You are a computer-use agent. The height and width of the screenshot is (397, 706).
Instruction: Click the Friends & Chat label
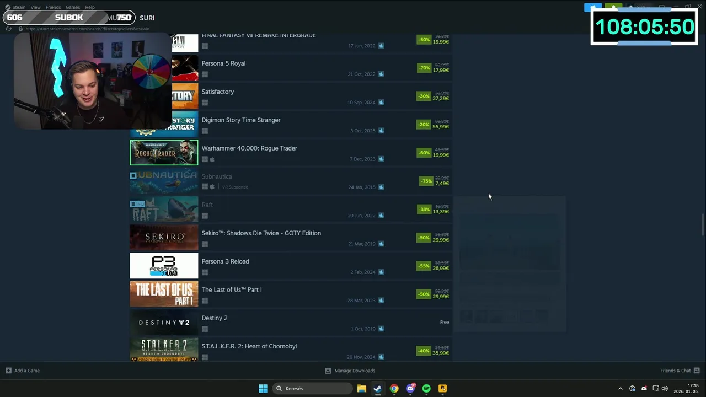pyautogui.click(x=676, y=371)
